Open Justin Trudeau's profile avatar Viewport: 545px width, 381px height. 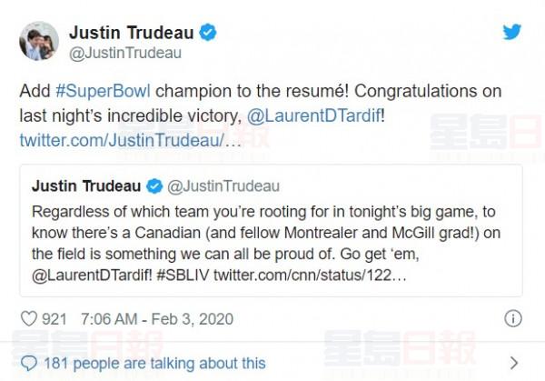click(39, 42)
